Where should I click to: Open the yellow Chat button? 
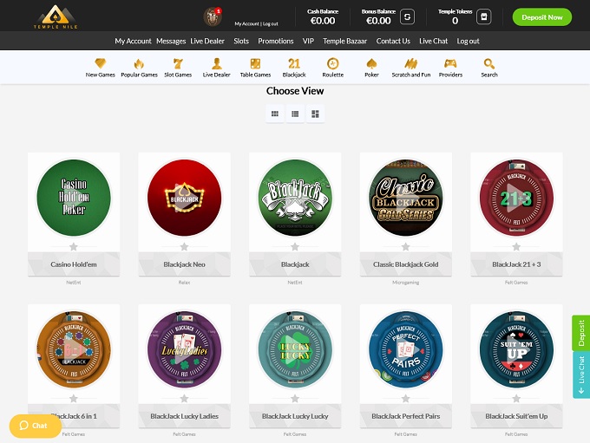tap(34, 426)
